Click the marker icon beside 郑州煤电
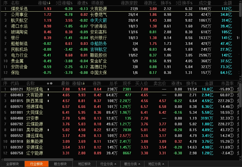This screenshot has width=242, height=167. click(48, 89)
